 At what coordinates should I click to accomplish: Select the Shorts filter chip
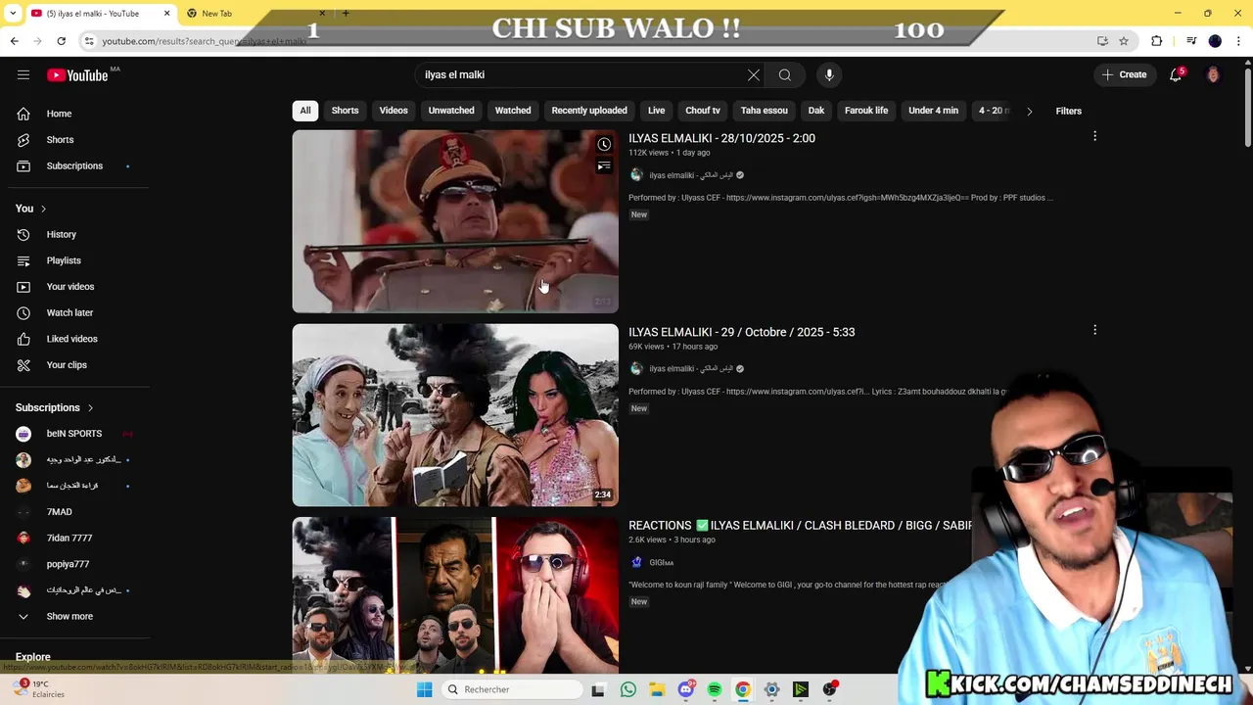[345, 111]
